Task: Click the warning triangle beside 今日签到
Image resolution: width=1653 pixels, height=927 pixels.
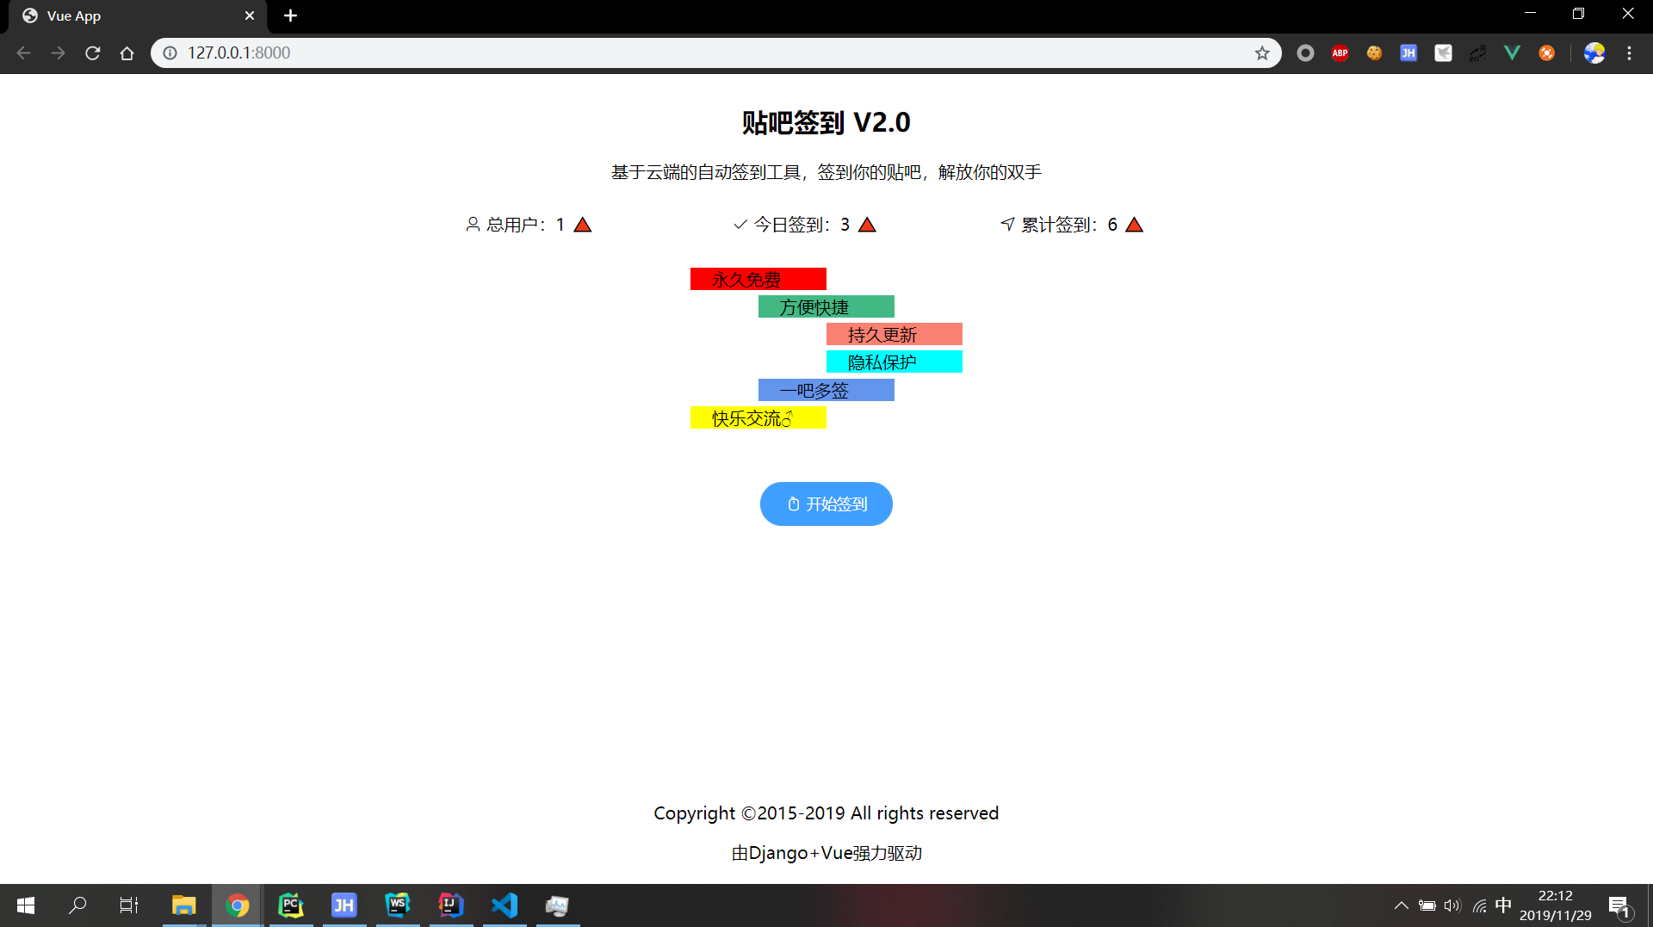Action: pos(868,224)
